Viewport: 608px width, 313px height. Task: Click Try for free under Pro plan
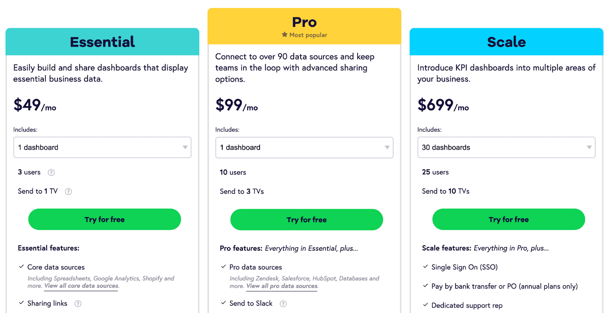tap(307, 220)
